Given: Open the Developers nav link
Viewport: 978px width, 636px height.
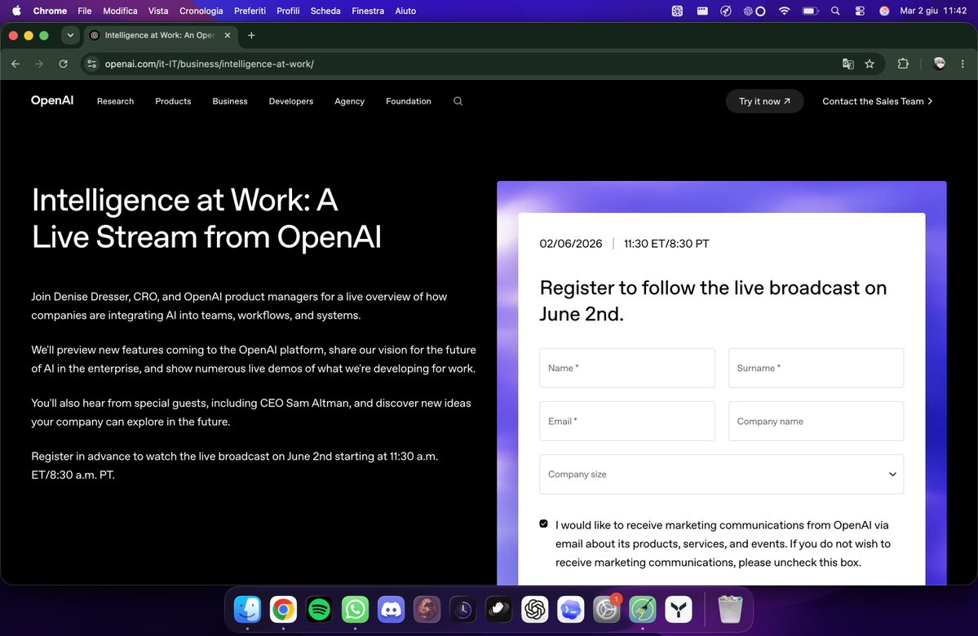Looking at the screenshot, I should [x=290, y=101].
